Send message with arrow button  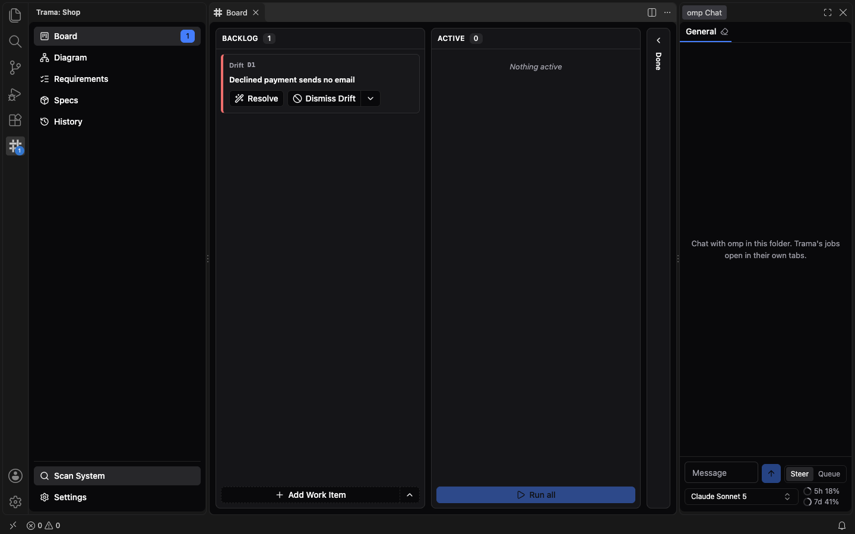pyautogui.click(x=771, y=473)
